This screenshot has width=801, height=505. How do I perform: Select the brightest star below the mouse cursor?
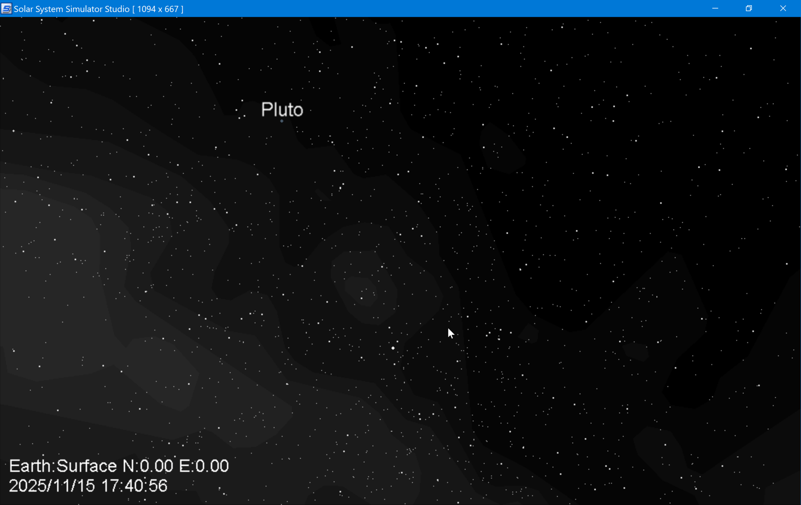click(393, 348)
